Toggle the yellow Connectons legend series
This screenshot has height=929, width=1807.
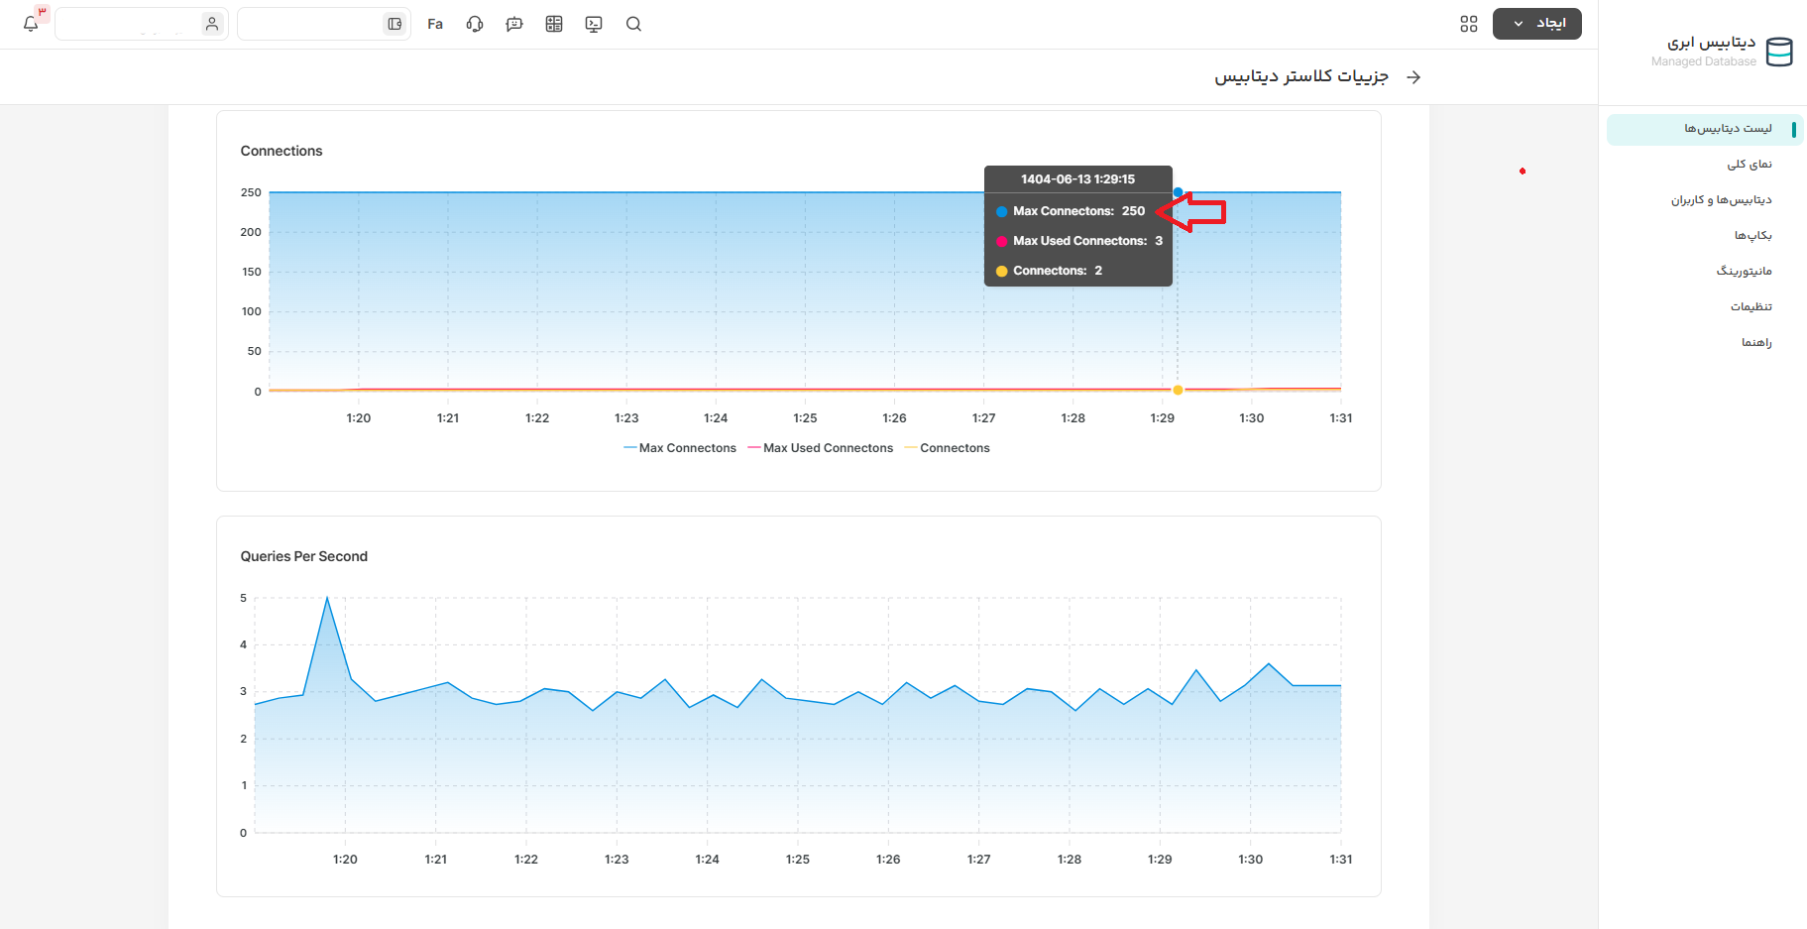click(x=948, y=448)
